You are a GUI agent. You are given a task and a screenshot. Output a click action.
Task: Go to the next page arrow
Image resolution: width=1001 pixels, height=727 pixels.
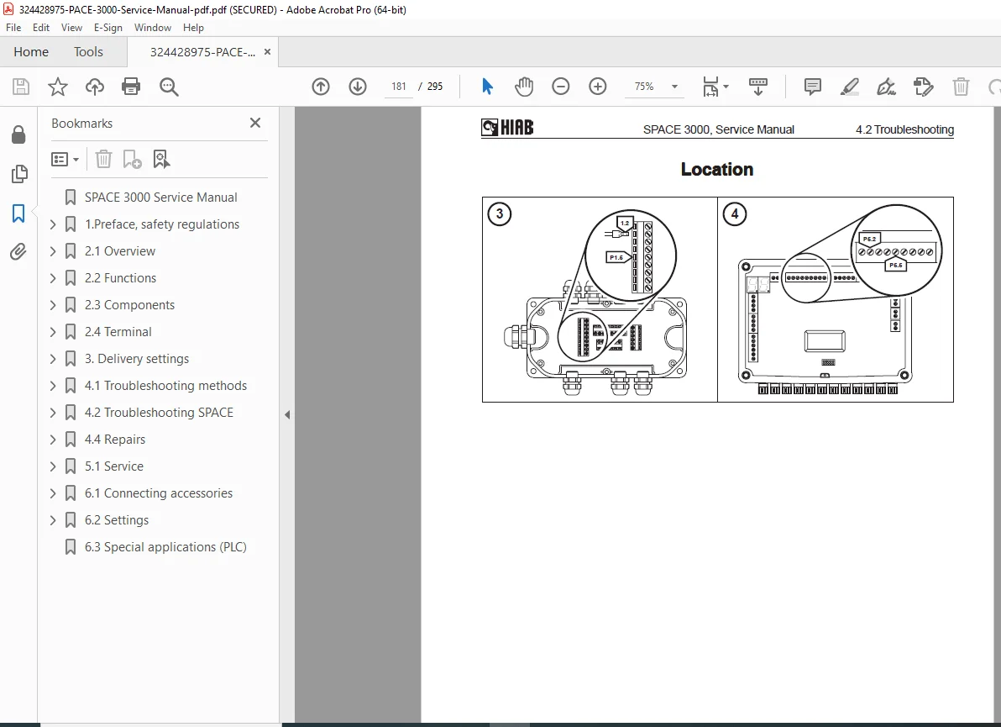[x=358, y=87]
